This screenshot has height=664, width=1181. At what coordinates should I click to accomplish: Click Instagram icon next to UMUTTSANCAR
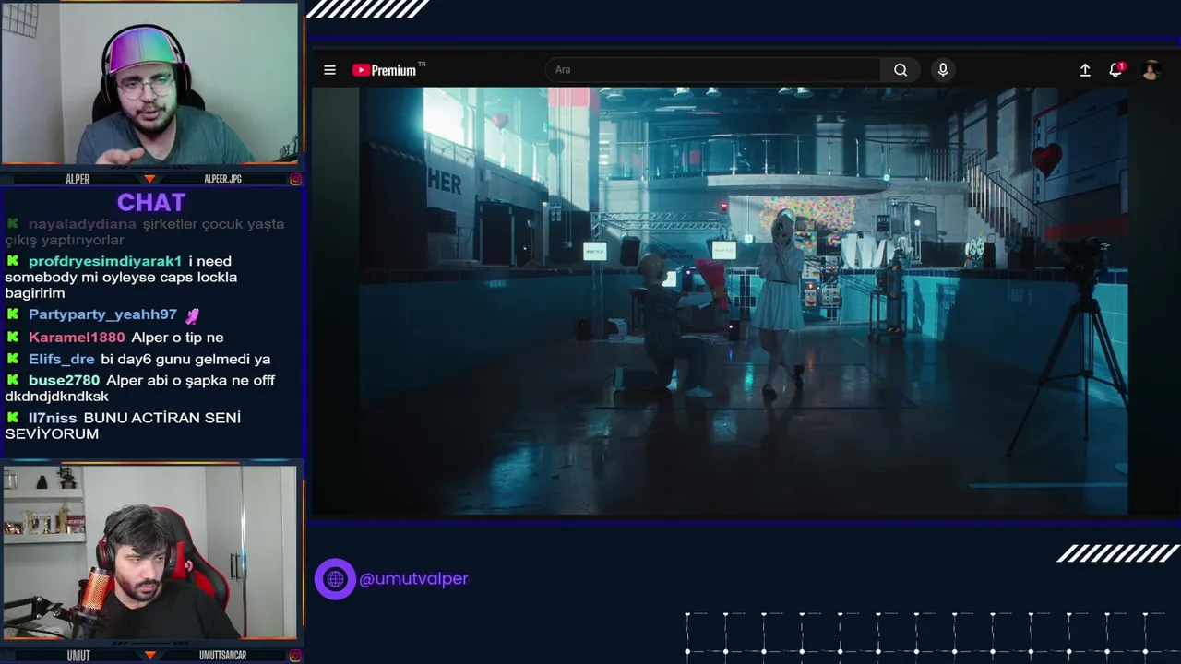[295, 656]
